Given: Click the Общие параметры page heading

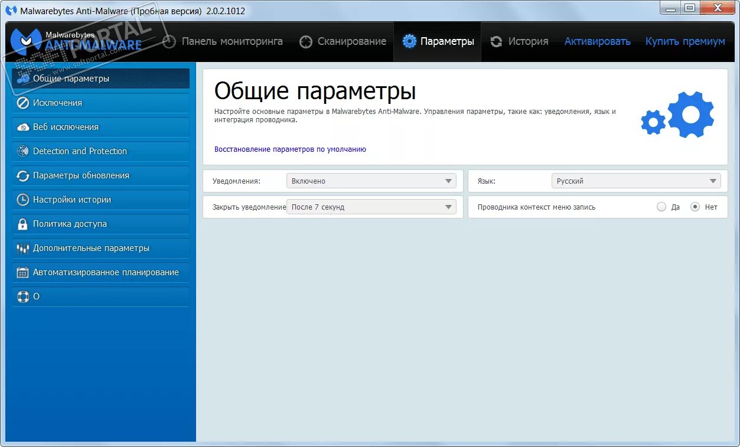Looking at the screenshot, I should [315, 92].
